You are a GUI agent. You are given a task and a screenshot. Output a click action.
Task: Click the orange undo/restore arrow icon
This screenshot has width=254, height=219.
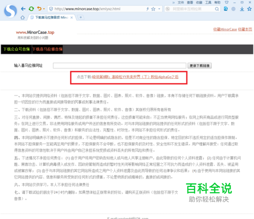click(39, 9)
